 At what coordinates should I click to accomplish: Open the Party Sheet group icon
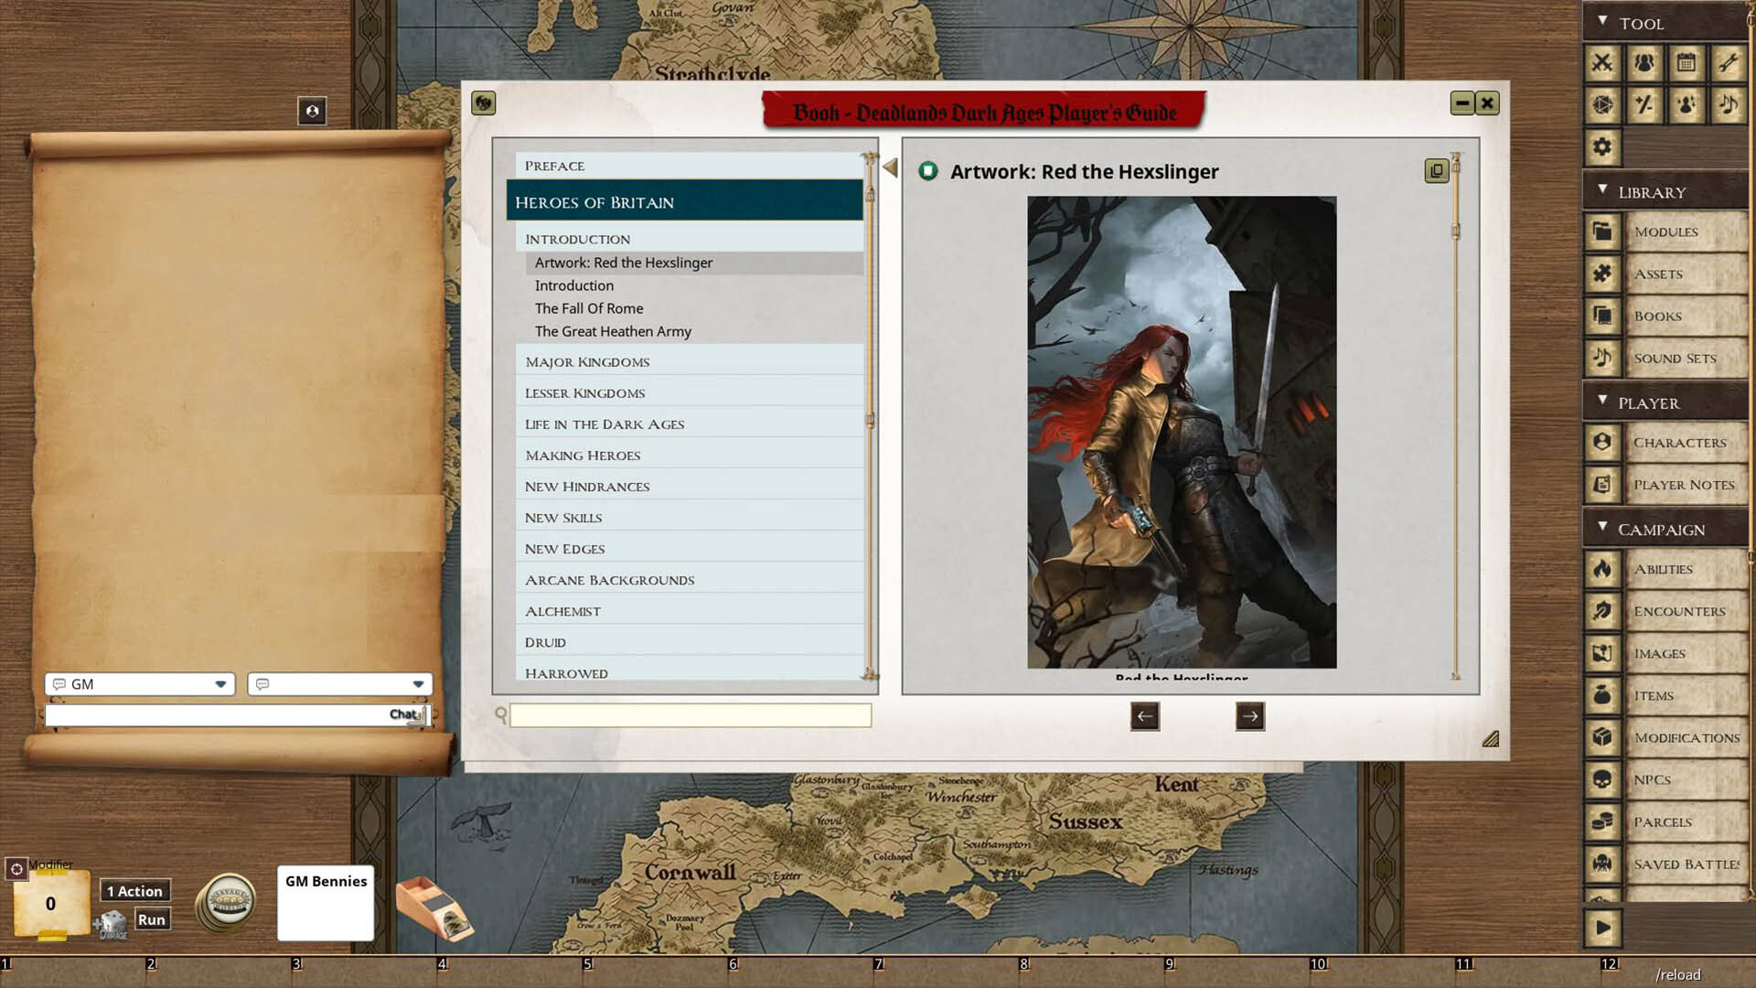point(1644,63)
